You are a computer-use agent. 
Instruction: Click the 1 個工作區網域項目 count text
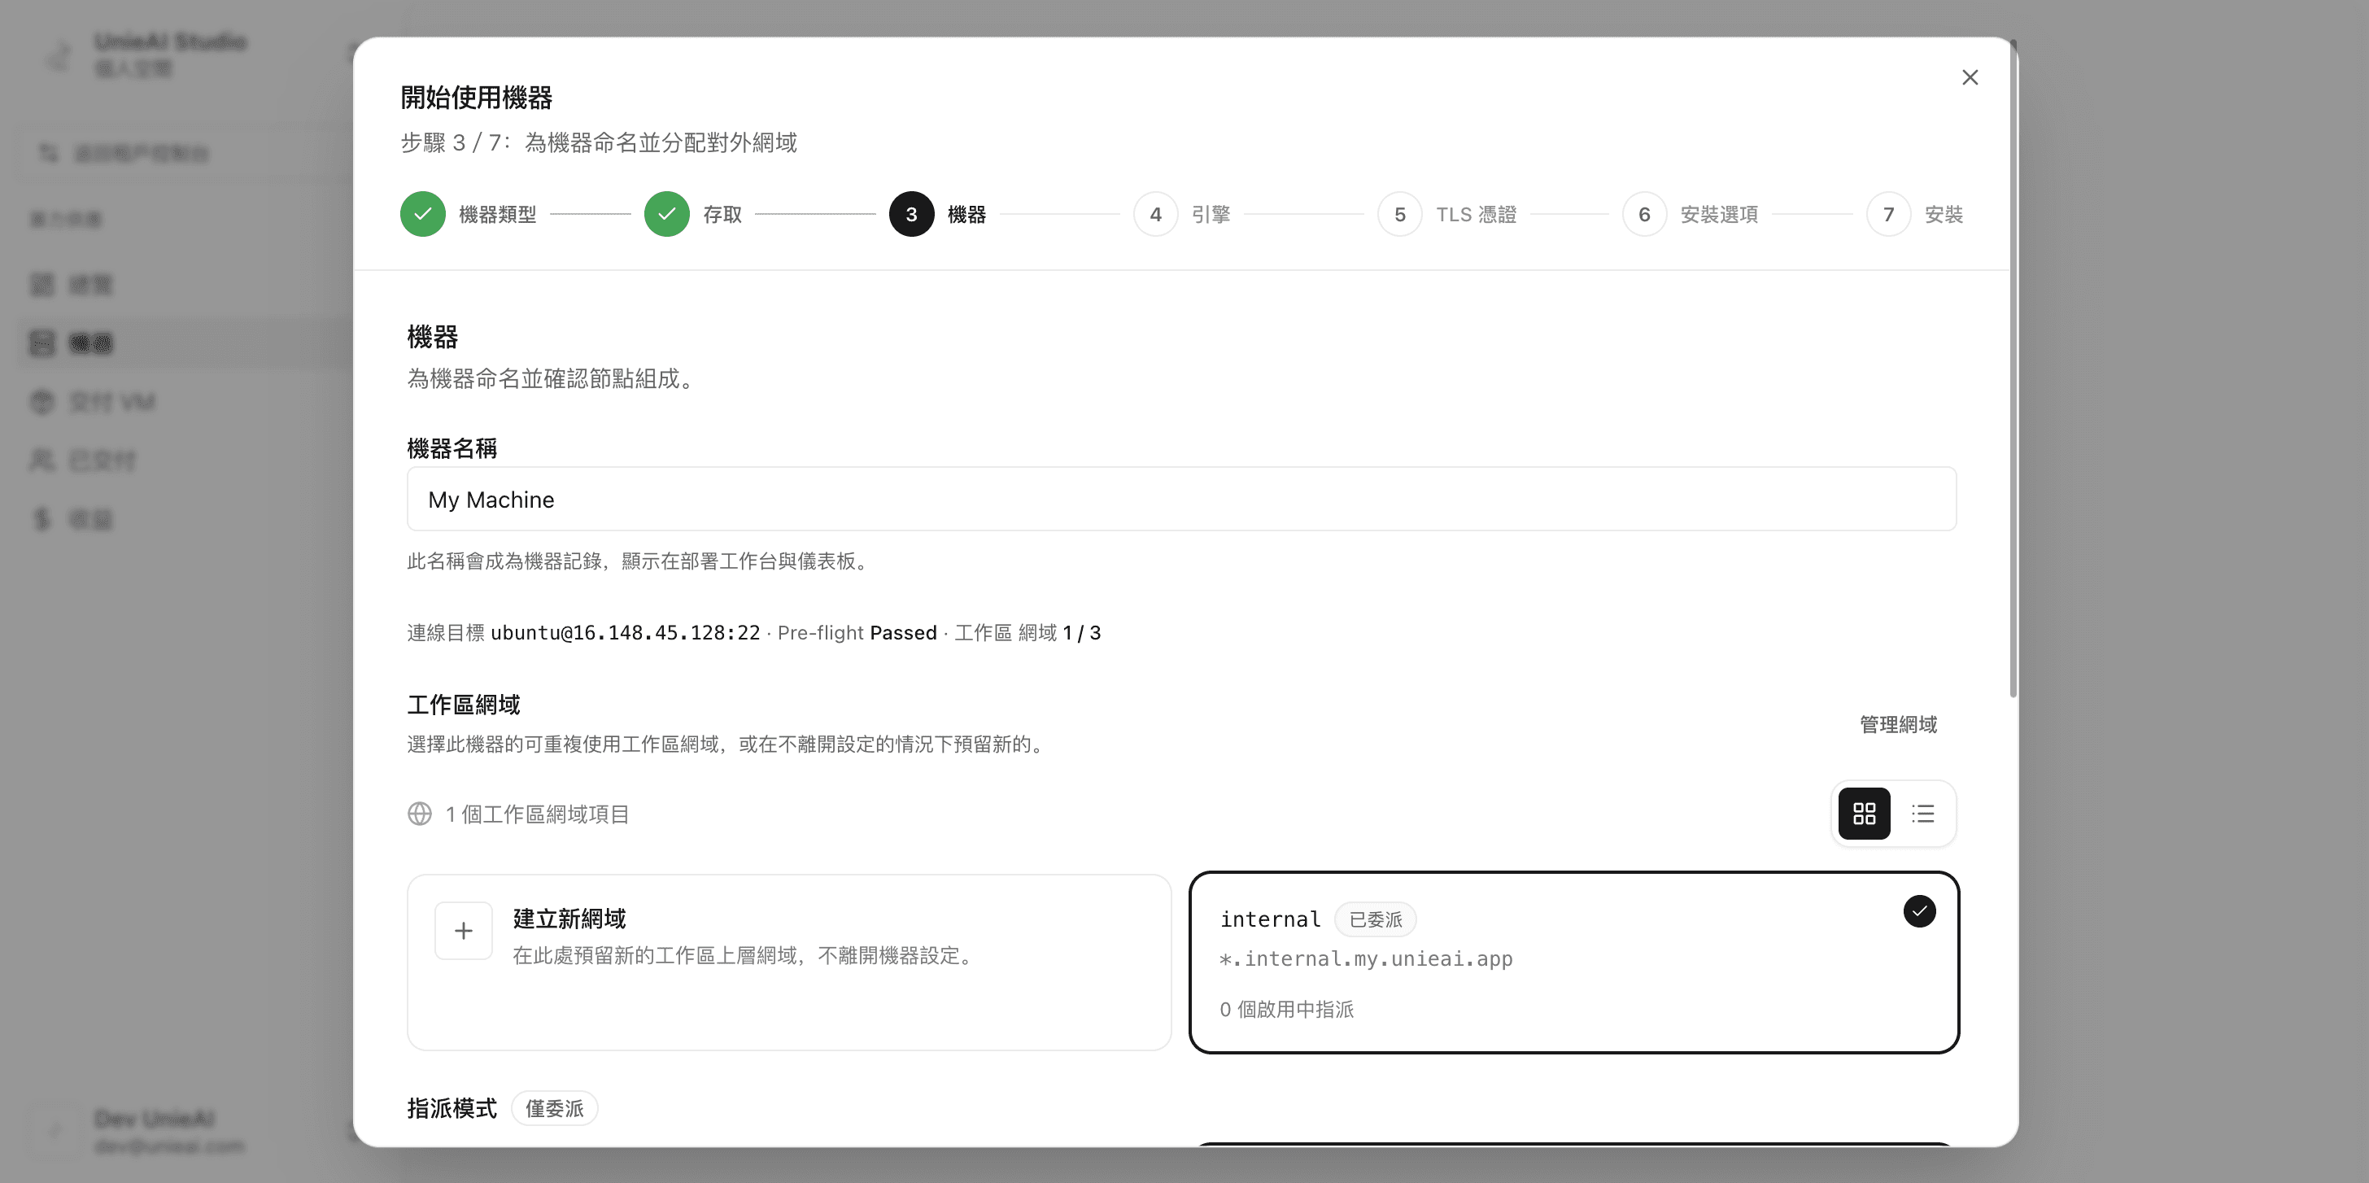coord(537,814)
